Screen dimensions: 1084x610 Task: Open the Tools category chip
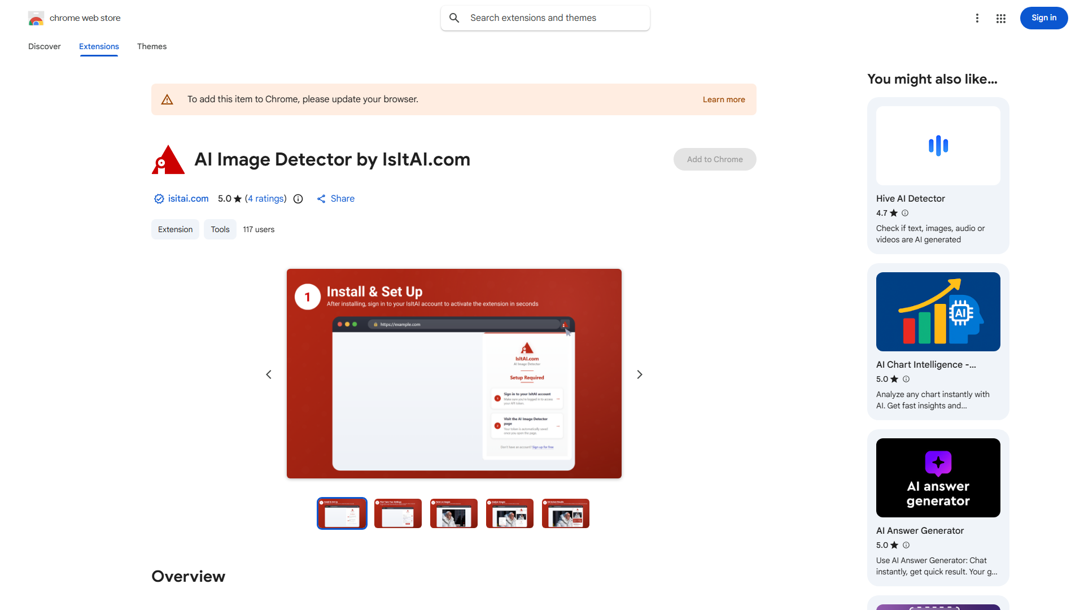click(x=220, y=229)
